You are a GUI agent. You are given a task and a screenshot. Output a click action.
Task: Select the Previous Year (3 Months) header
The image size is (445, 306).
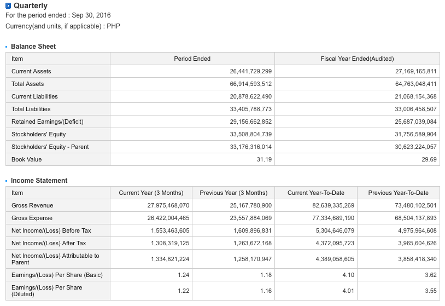click(x=233, y=193)
